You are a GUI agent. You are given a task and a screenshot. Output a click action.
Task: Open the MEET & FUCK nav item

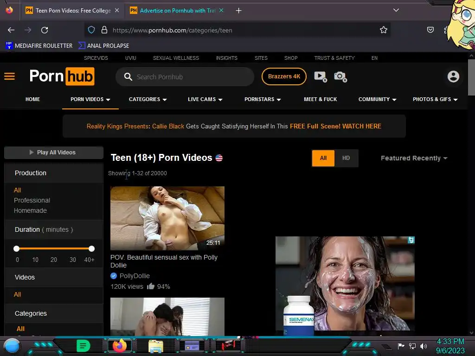[320, 99]
